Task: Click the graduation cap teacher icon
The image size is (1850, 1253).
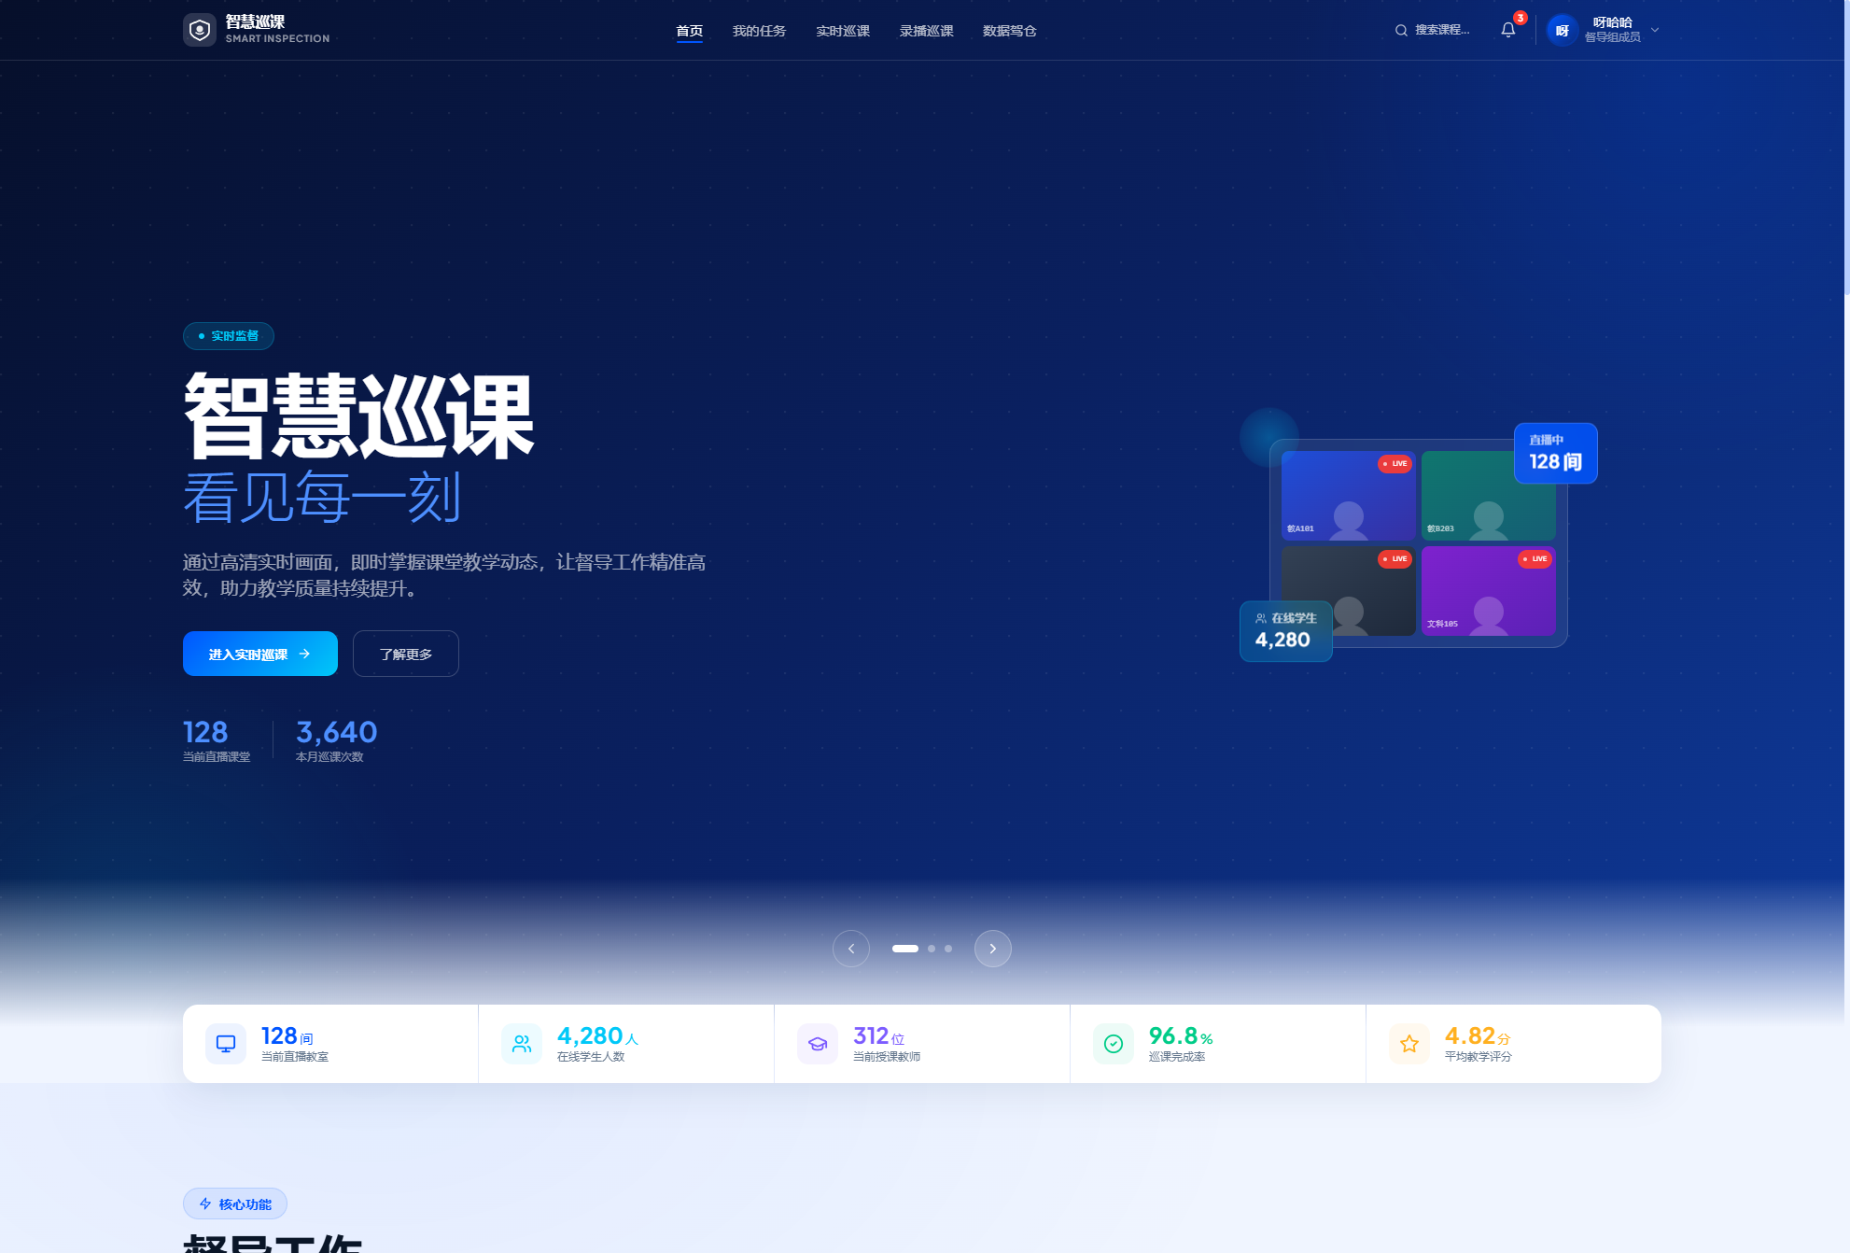Action: [x=818, y=1044]
